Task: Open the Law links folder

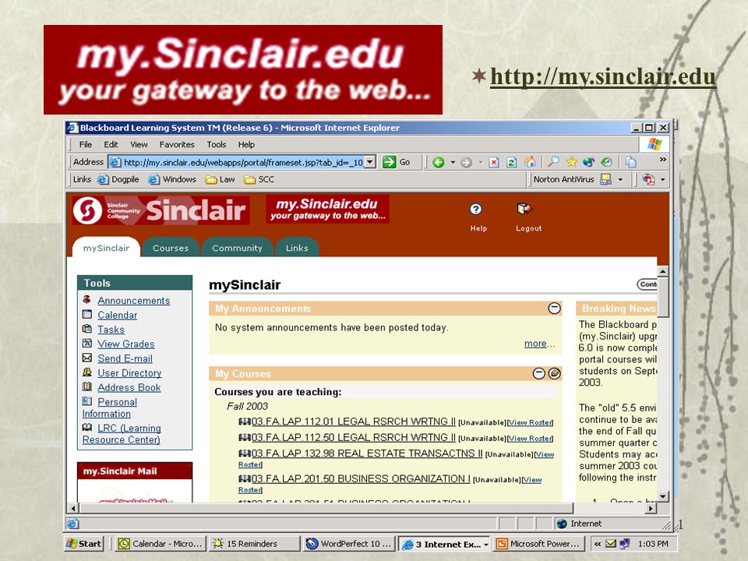Action: click(220, 179)
